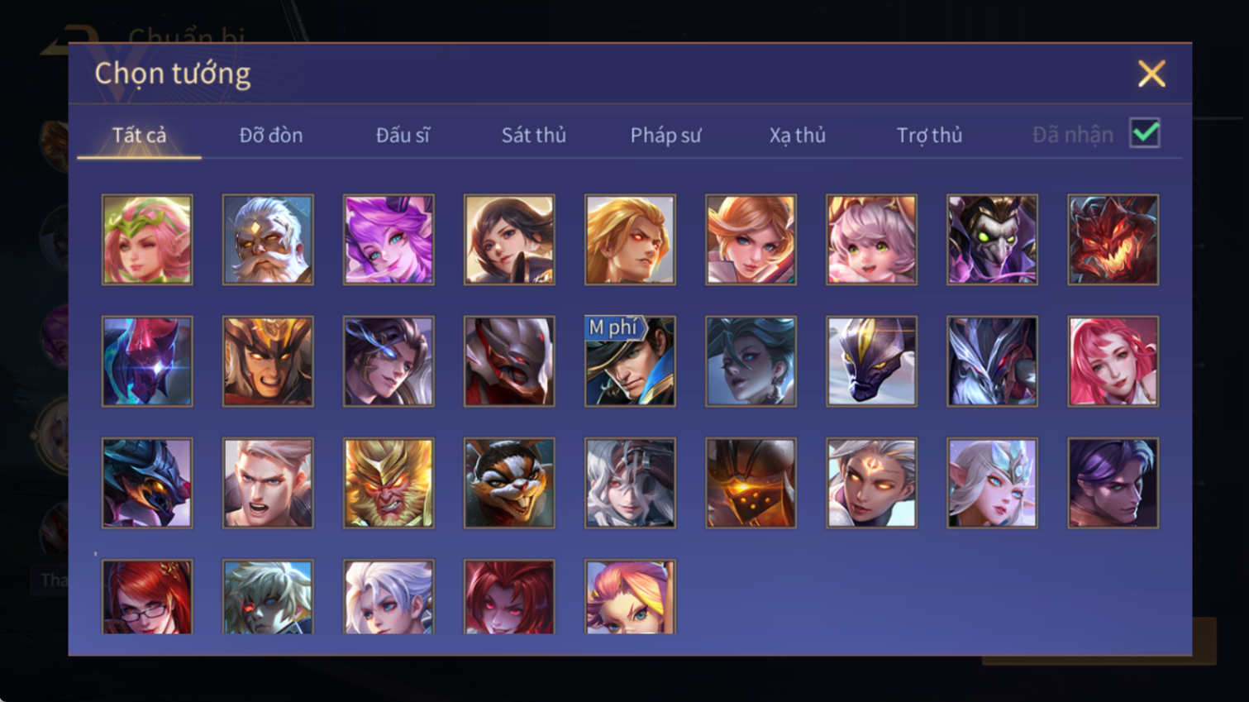Choose the red fiery demon hero portrait

1113,240
